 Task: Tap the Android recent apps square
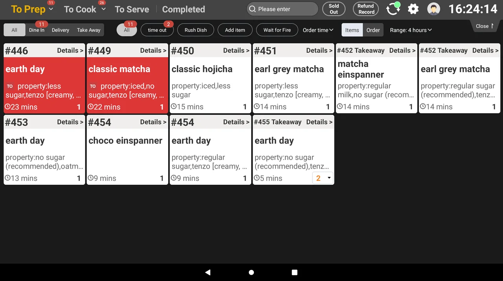click(x=294, y=272)
